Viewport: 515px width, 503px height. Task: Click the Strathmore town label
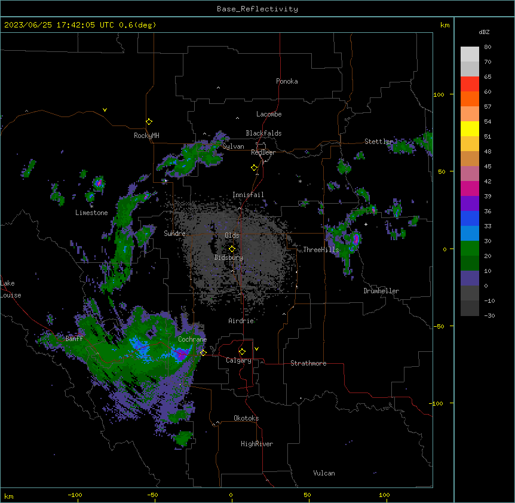pyautogui.click(x=308, y=363)
